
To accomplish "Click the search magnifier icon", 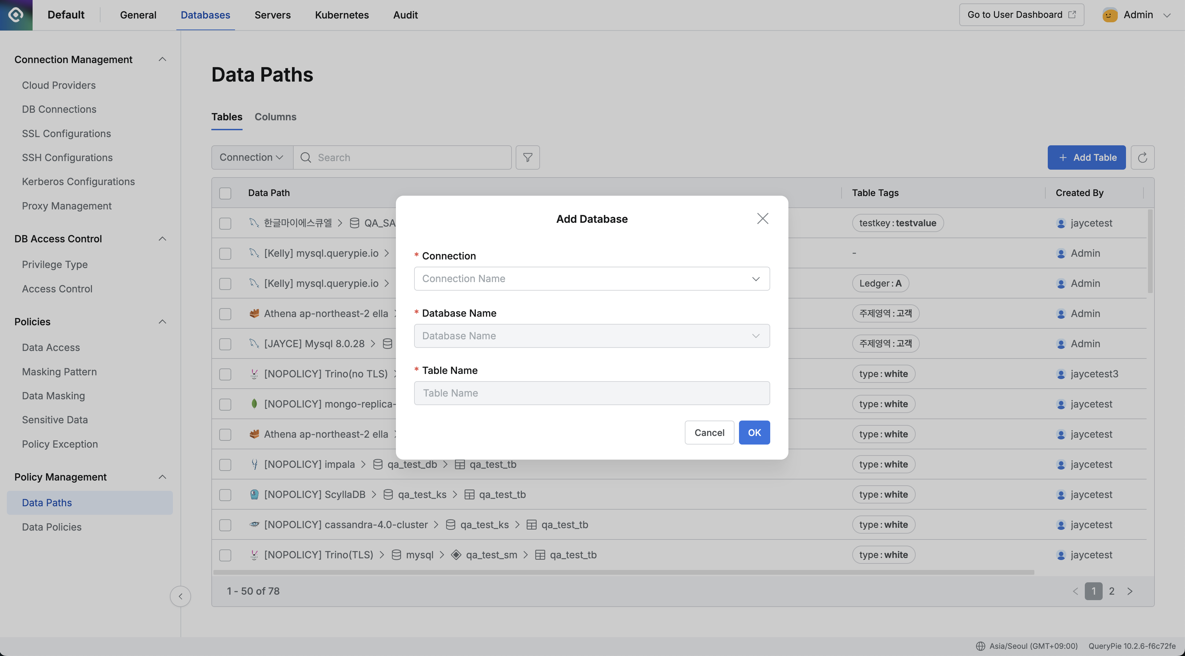I will (305, 158).
